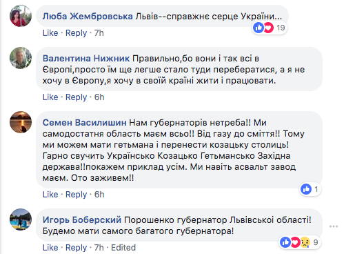Open the Игорь Боберский name link
This screenshot has height=254, width=344.
click(82, 220)
